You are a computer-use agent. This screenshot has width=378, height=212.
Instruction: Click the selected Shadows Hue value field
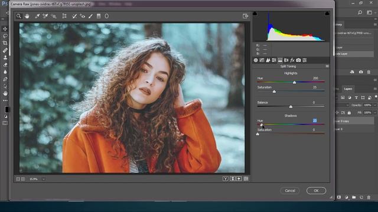(x=315, y=120)
